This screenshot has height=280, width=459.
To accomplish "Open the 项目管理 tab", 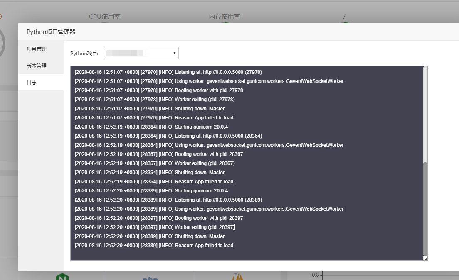I will pos(41,49).
